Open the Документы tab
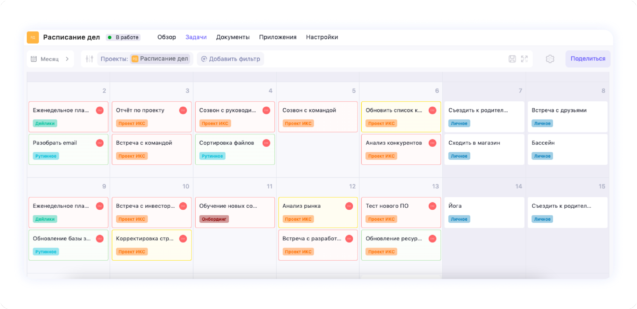Viewport: 637px width, 309px height. 233,37
